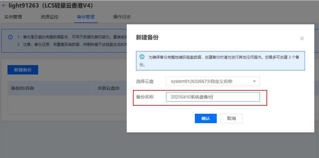Click the info icon in the page notice
Viewport: 319px width, 158px height.
(10, 37)
